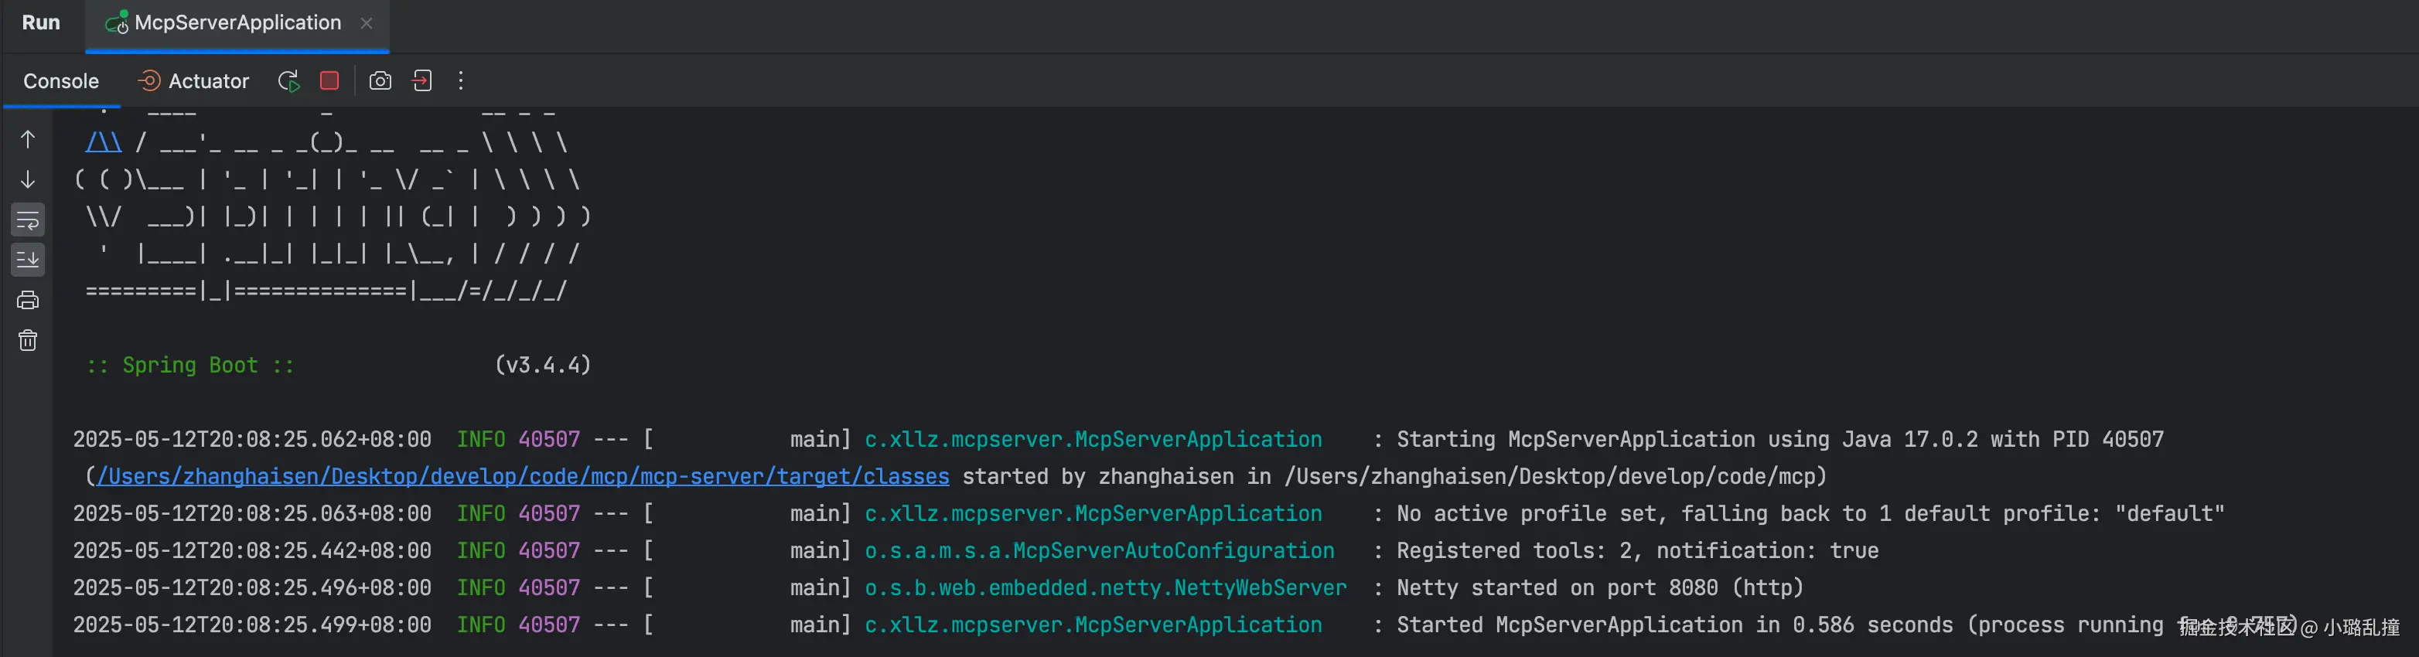Viewport: 2419px width, 657px height.
Task: Click the blue link in Spring banner art
Action: click(104, 143)
